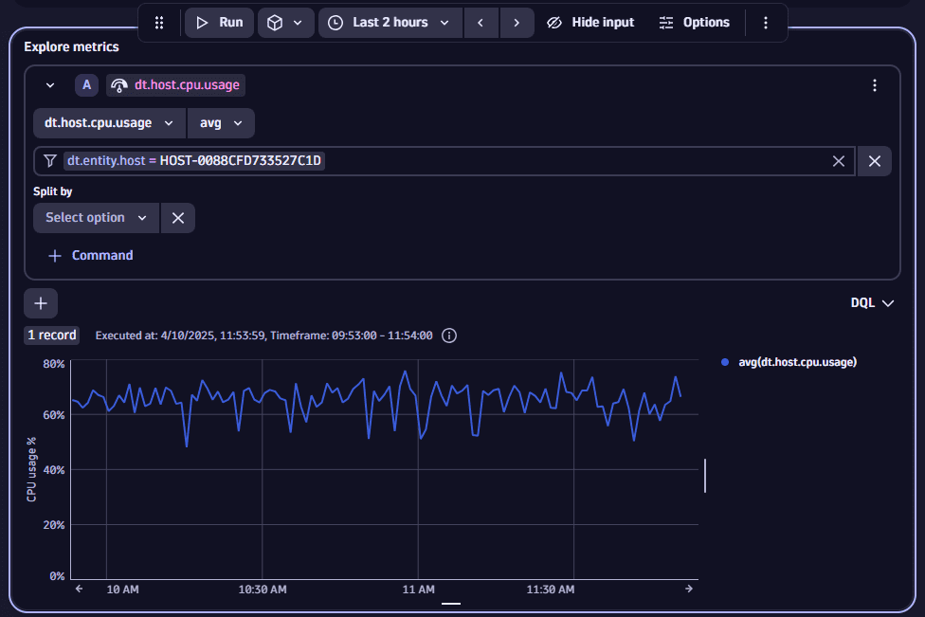Open the segment cube dropdown
Screen dimensions: 925x617
285,23
